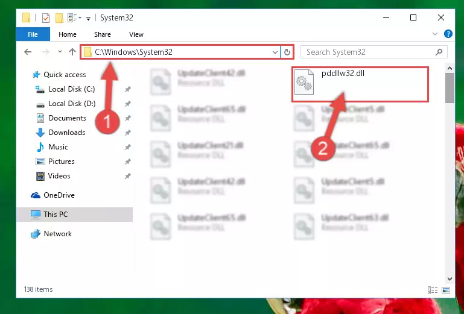Image resolution: width=464 pixels, height=314 pixels.
Task: Switch to Details view layout
Action: [433, 290]
